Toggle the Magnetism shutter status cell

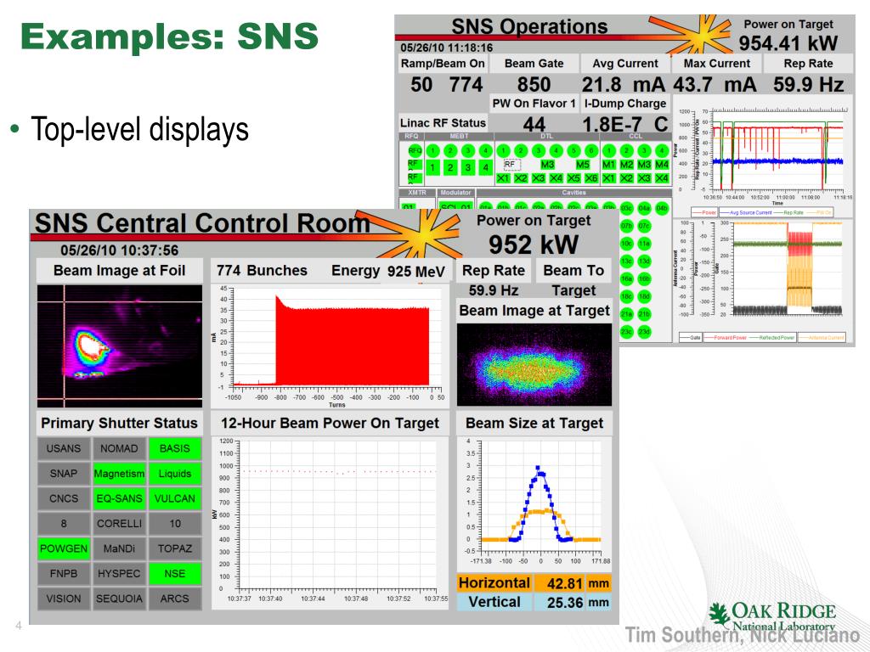pos(119,474)
